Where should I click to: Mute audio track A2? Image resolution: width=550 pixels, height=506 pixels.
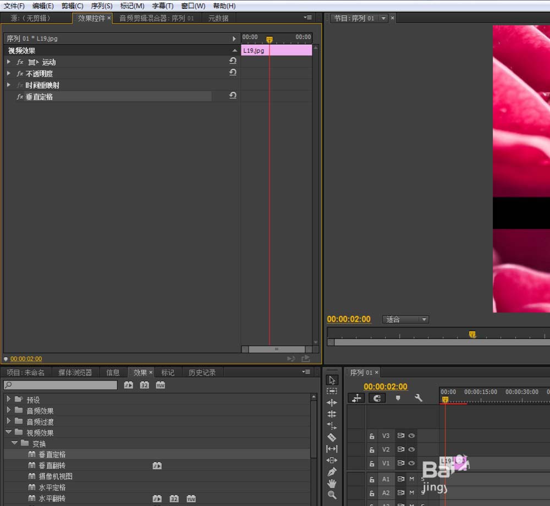click(x=412, y=493)
